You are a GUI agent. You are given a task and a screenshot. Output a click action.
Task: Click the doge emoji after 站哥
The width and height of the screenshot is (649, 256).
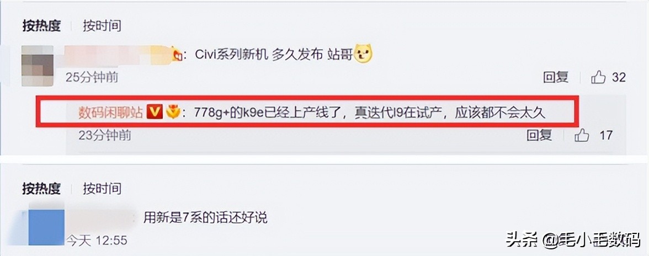[363, 55]
